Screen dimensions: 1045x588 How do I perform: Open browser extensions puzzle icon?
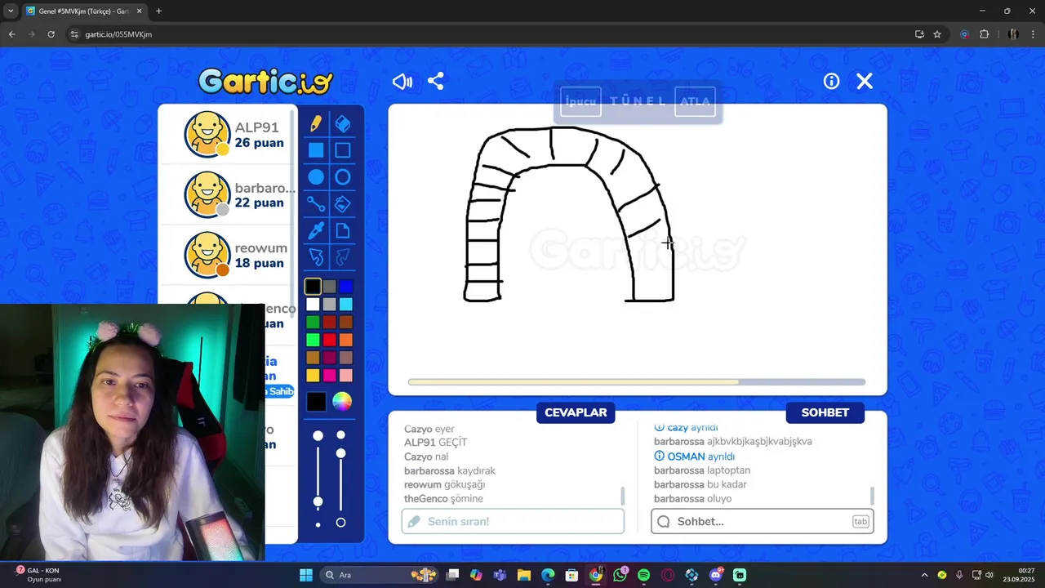[984, 34]
